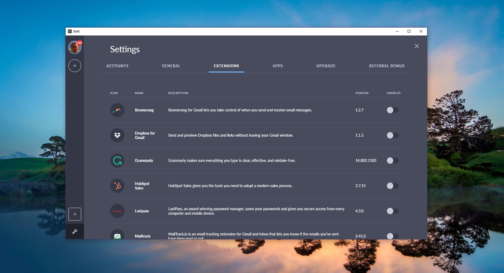Open settings via the wrench icon

75,231
